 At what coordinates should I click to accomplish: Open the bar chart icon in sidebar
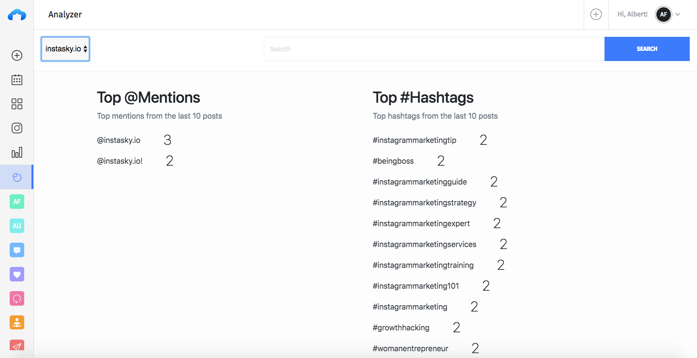pyautogui.click(x=17, y=153)
